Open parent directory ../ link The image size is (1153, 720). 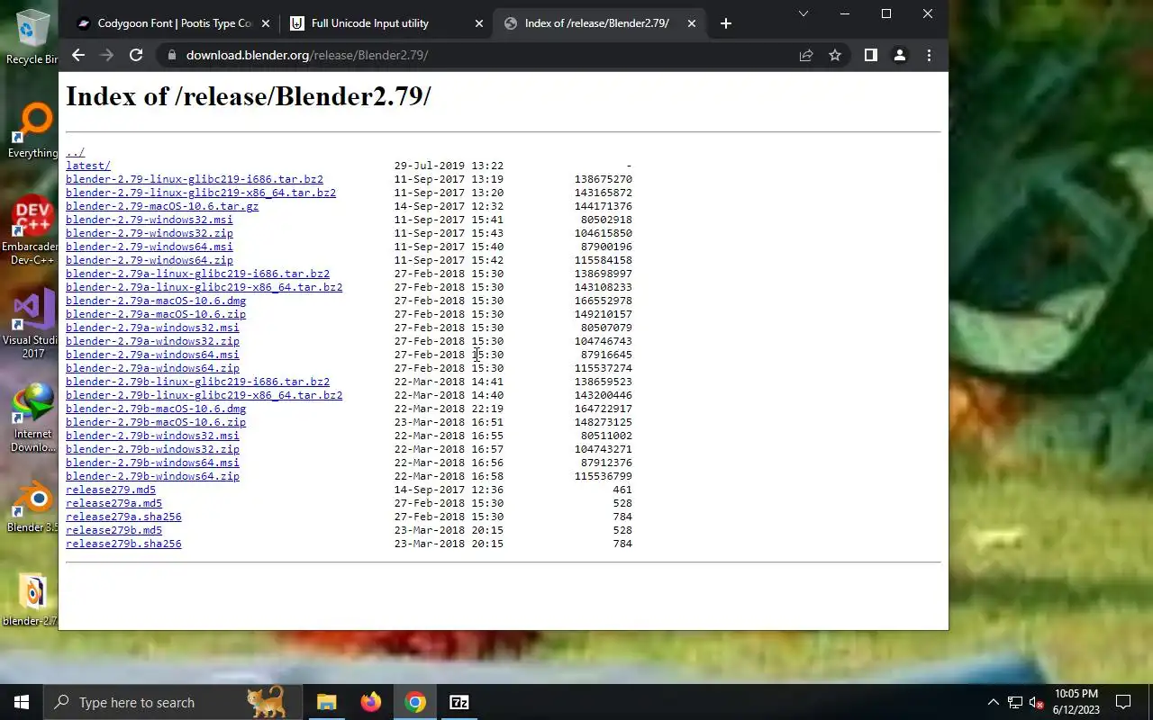(75, 152)
